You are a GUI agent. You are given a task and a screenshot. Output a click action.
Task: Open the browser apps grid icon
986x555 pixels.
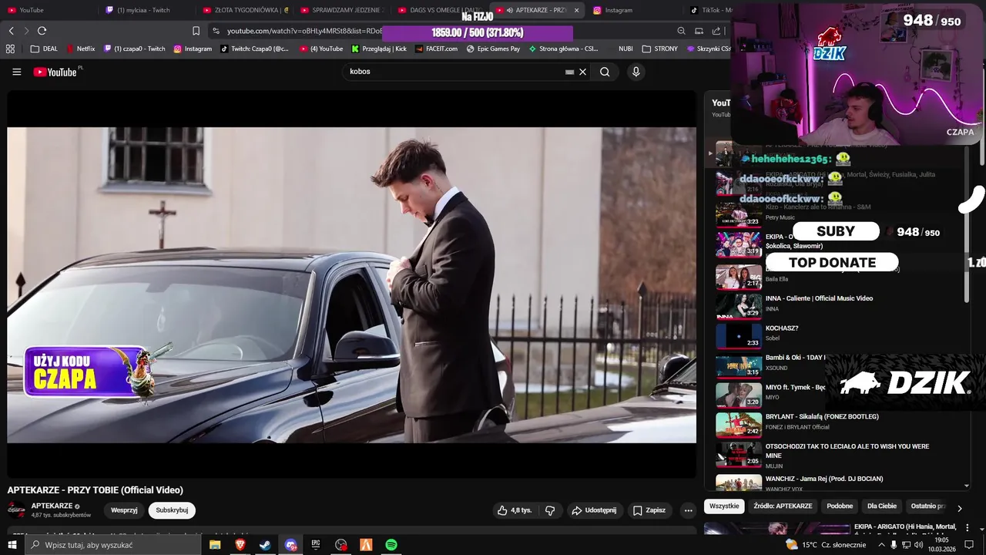10,49
